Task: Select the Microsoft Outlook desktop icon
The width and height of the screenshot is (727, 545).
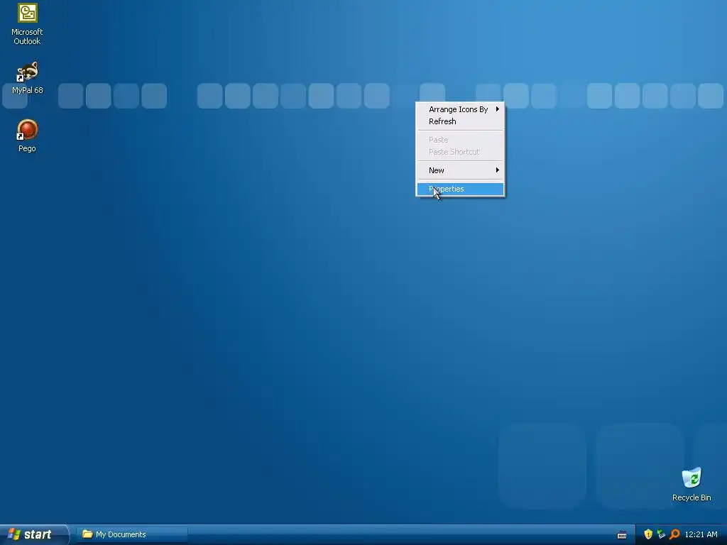Action: [x=28, y=24]
